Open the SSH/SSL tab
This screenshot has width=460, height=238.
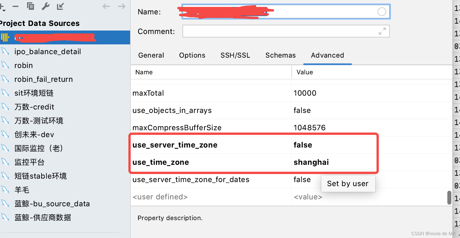tap(235, 55)
